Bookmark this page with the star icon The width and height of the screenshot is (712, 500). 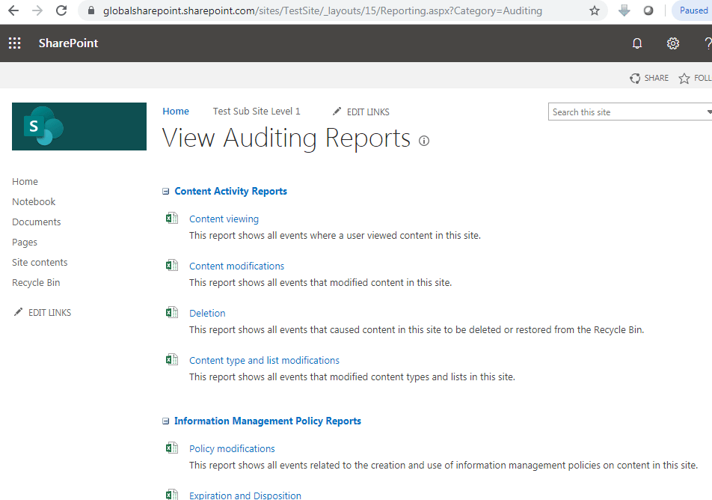[x=595, y=10]
